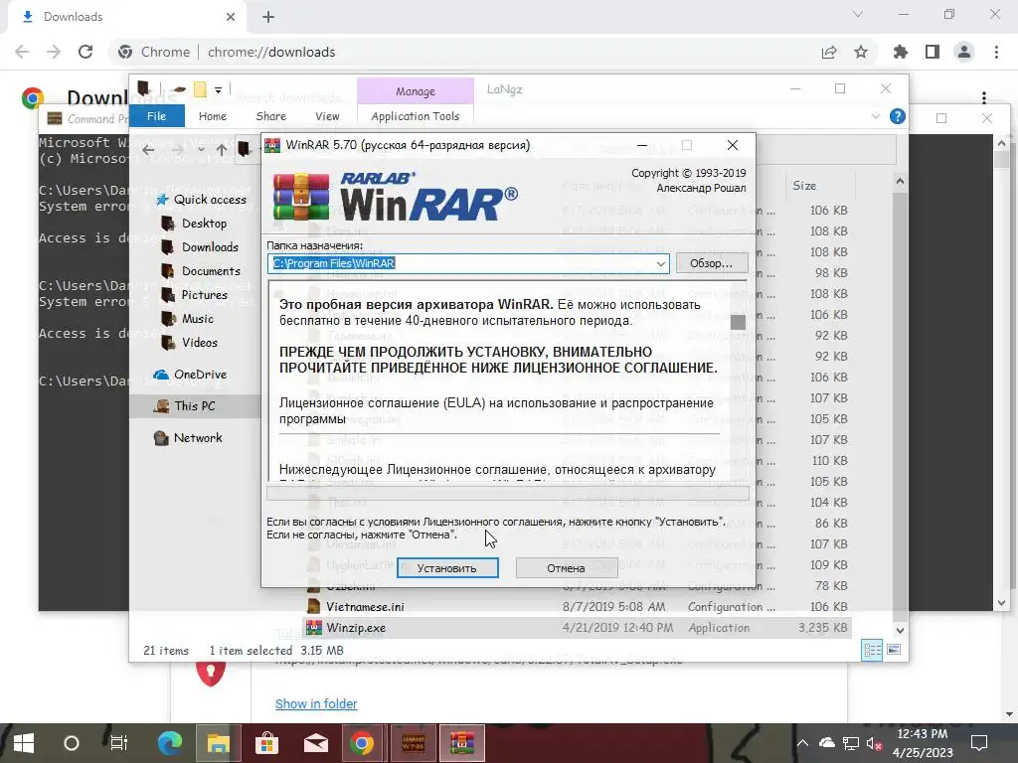Open the Home ribbon tab
The width and height of the screenshot is (1018, 763).
[213, 116]
